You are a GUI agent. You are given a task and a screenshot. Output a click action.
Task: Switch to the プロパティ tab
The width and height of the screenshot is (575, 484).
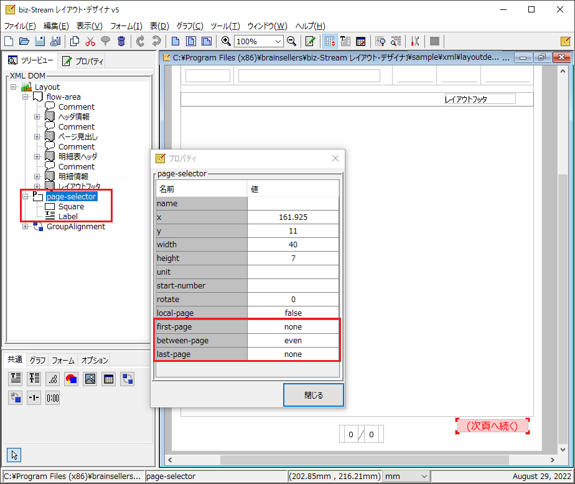(83, 61)
